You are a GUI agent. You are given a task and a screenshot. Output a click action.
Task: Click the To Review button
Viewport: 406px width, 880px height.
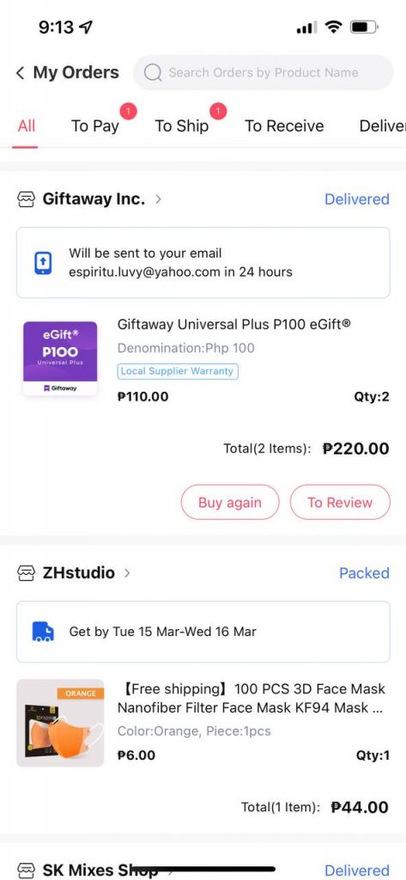(x=340, y=502)
